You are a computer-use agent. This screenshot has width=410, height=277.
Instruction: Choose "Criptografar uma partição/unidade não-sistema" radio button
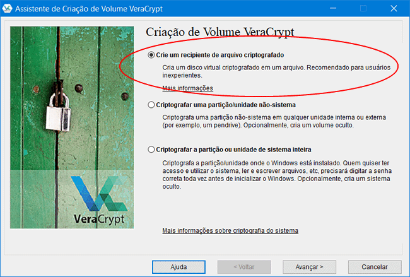(151, 105)
